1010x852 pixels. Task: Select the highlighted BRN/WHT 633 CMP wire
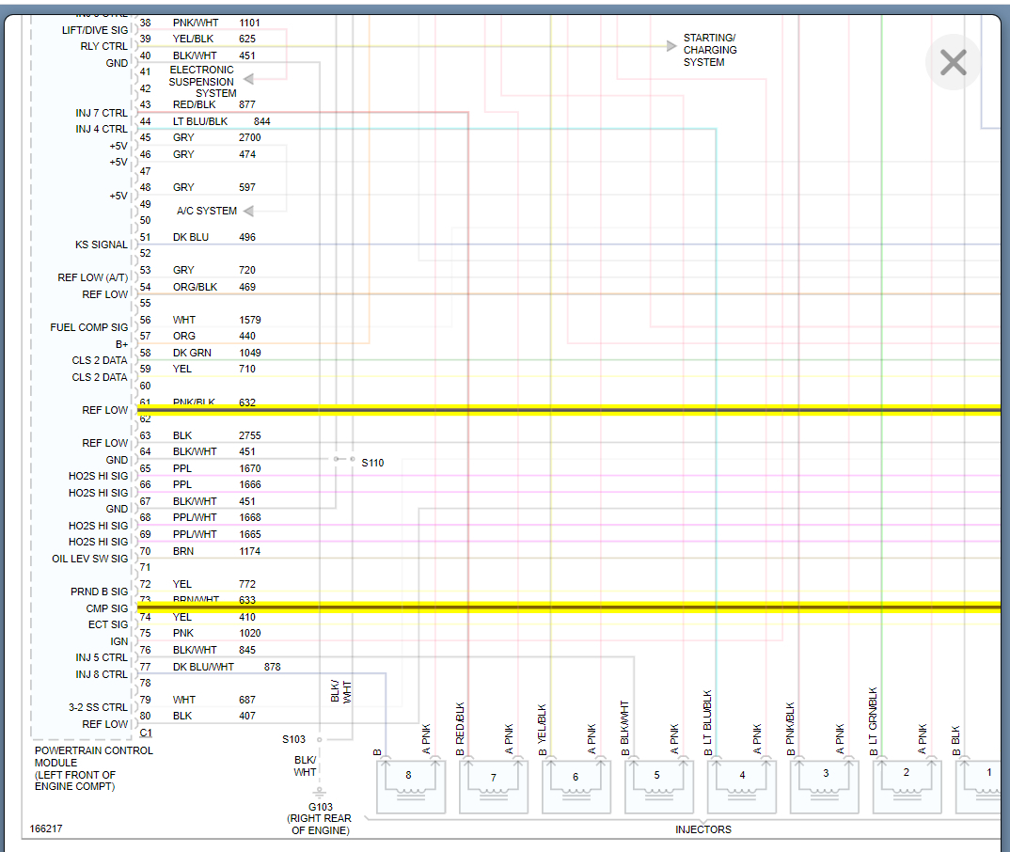(x=564, y=607)
